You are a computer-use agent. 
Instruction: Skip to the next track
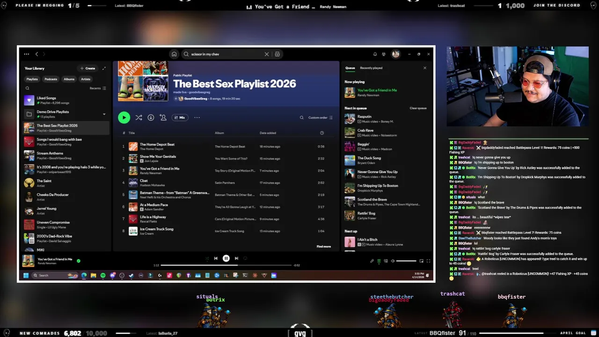click(x=236, y=258)
